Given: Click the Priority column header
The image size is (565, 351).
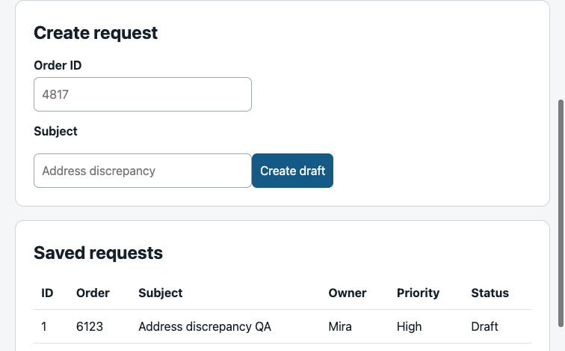Looking at the screenshot, I should point(418,293).
